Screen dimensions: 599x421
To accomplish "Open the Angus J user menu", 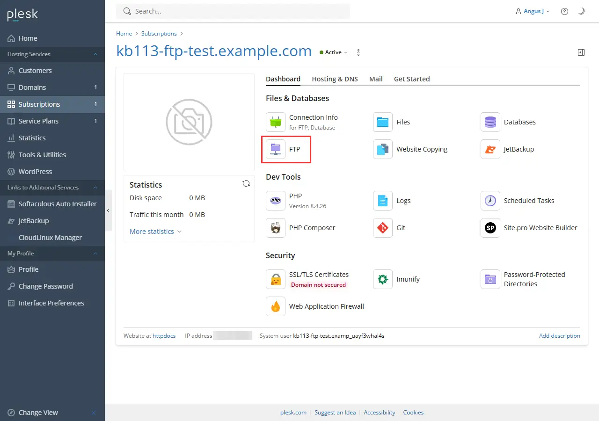I will (533, 11).
